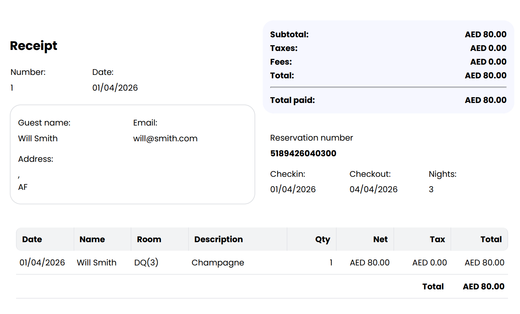Click the Qty column header
This screenshot has width=520, height=314.
[323, 239]
